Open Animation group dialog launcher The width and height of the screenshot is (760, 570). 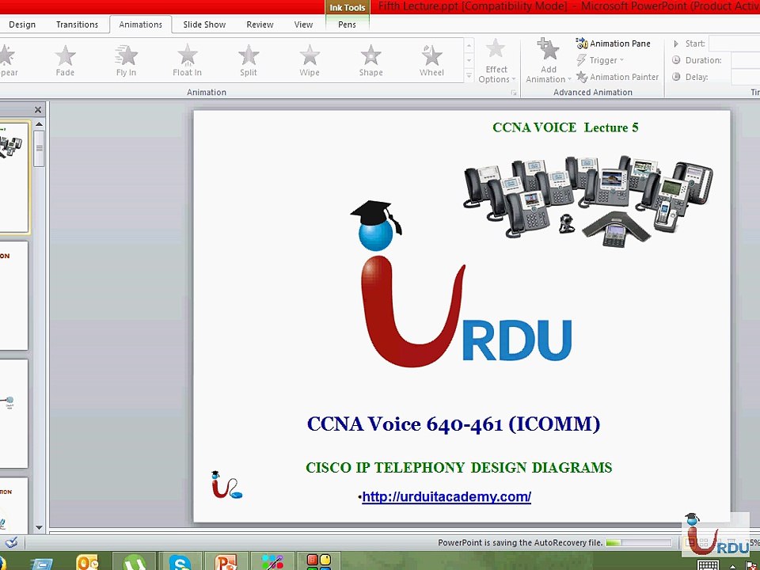[x=513, y=93]
